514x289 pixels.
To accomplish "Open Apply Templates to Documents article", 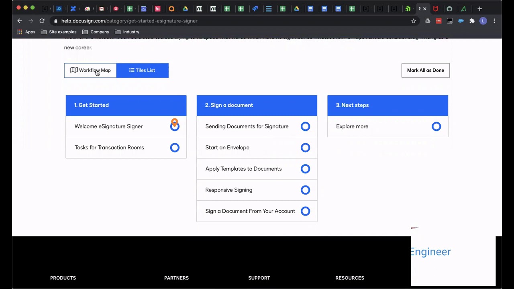I will 243,169.
